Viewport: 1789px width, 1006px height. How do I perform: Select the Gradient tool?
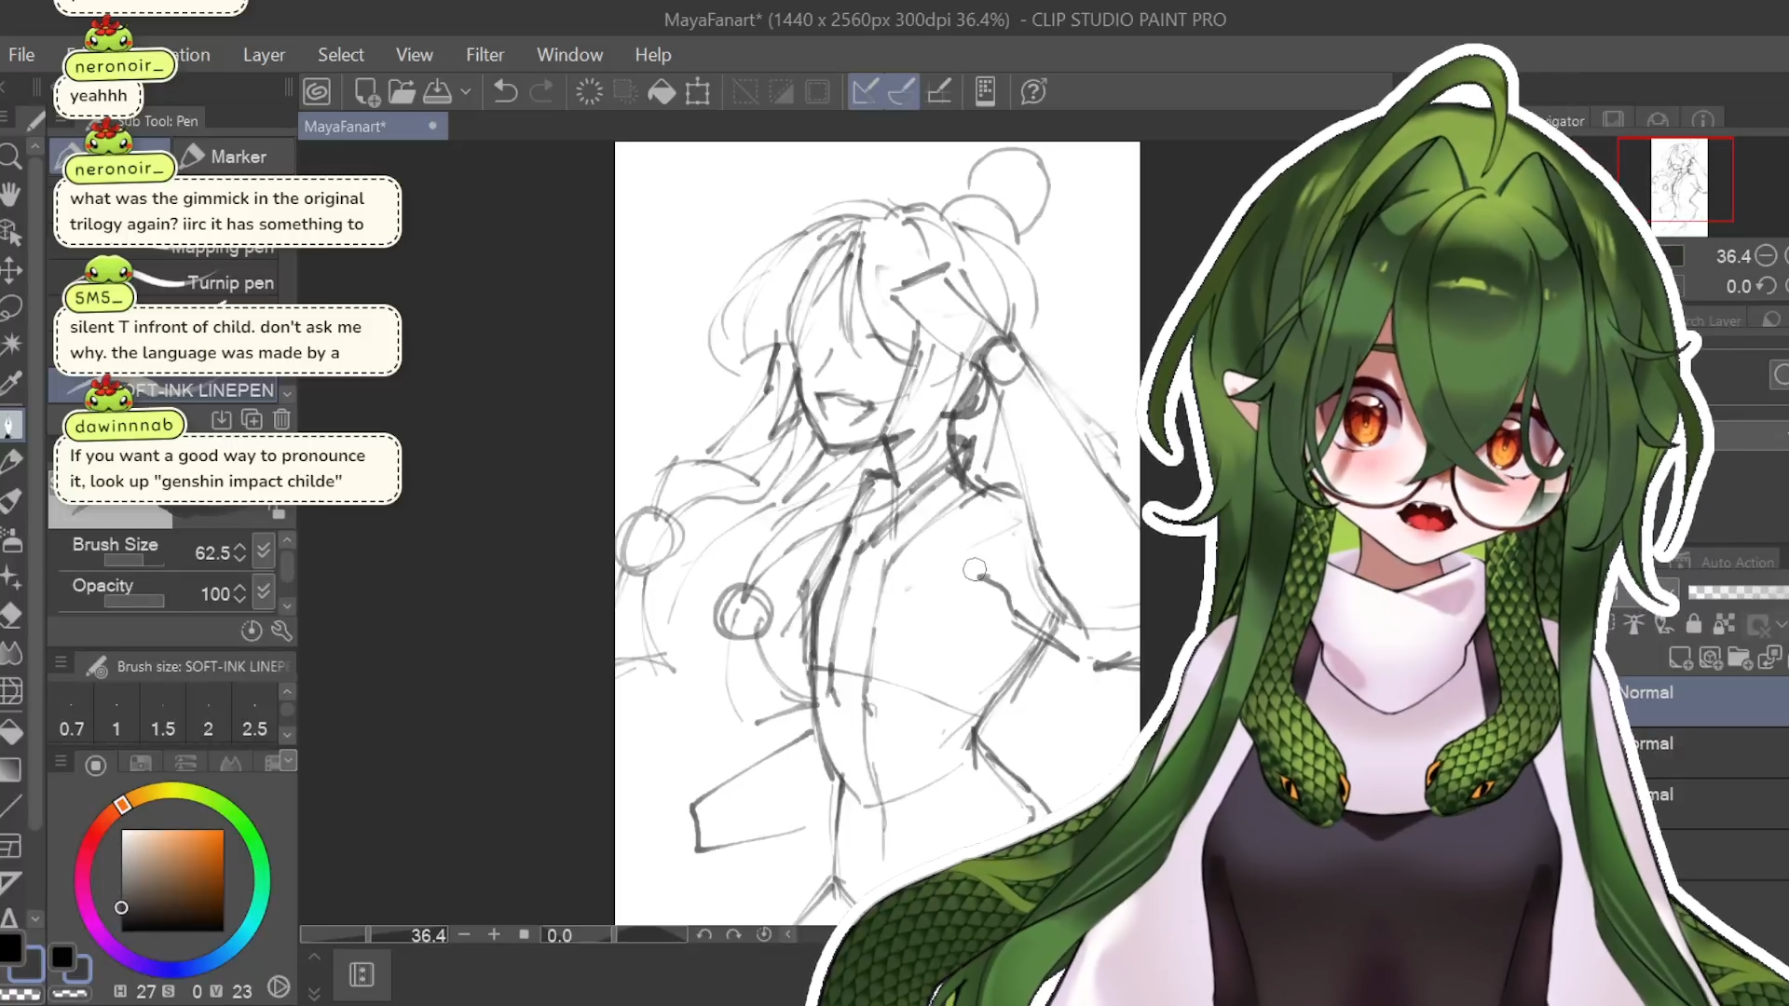[x=10, y=770]
